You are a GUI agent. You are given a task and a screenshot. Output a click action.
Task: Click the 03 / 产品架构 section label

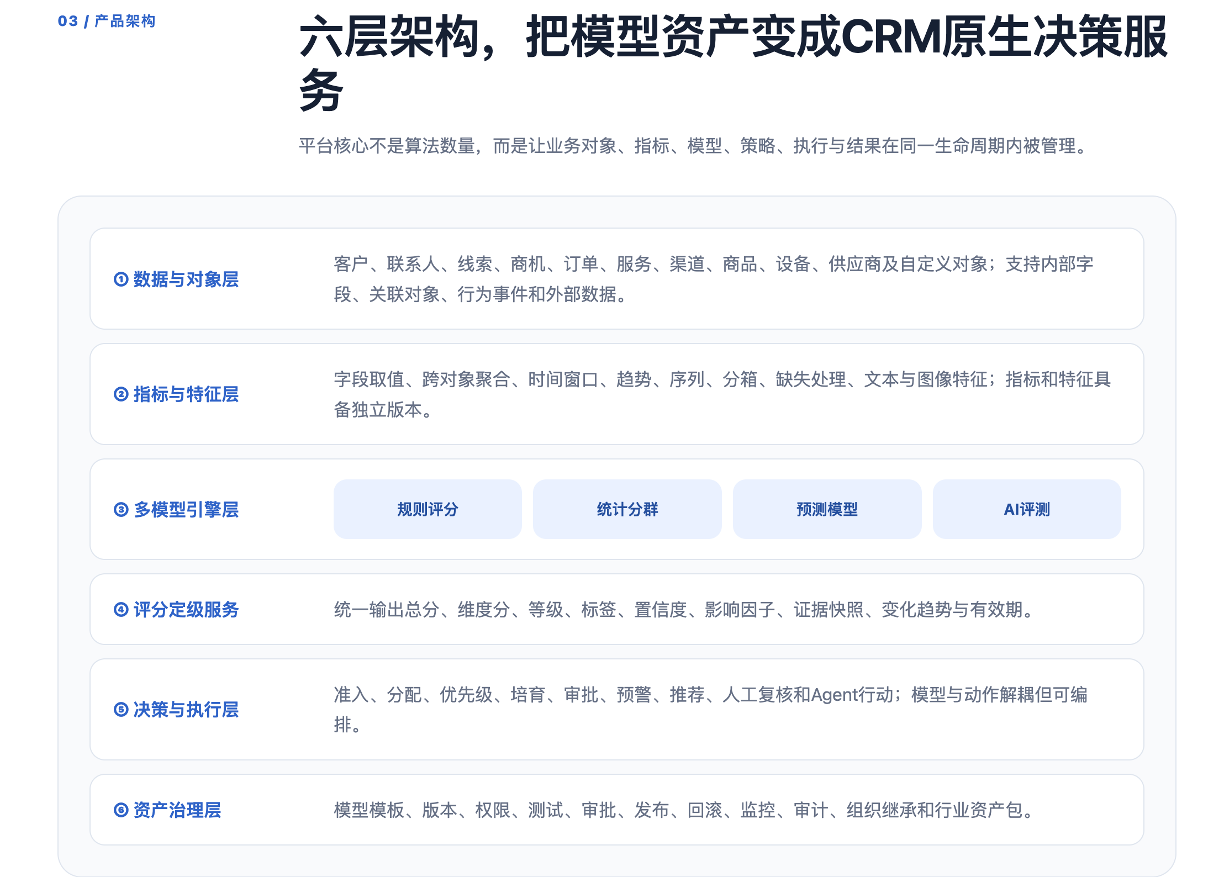[x=107, y=21]
